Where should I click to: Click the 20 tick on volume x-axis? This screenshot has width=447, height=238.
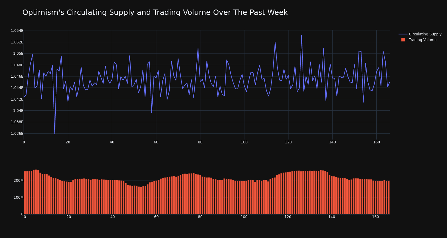(69, 217)
